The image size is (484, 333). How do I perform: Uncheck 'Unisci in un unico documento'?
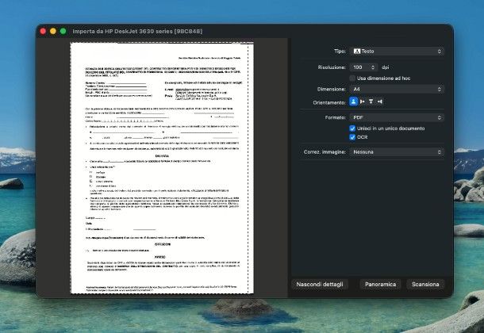pos(353,128)
